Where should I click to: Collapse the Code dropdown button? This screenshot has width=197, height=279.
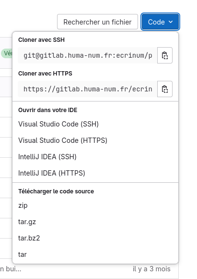tap(160, 22)
